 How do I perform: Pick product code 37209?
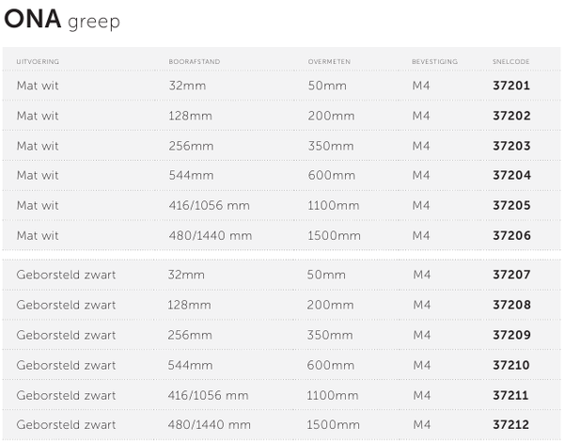click(511, 335)
